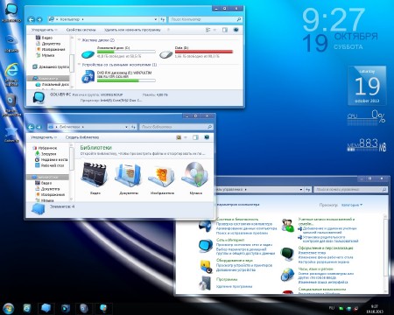Toggle preview pane in the Computer window
394x315 pixels.
coord(225,30)
